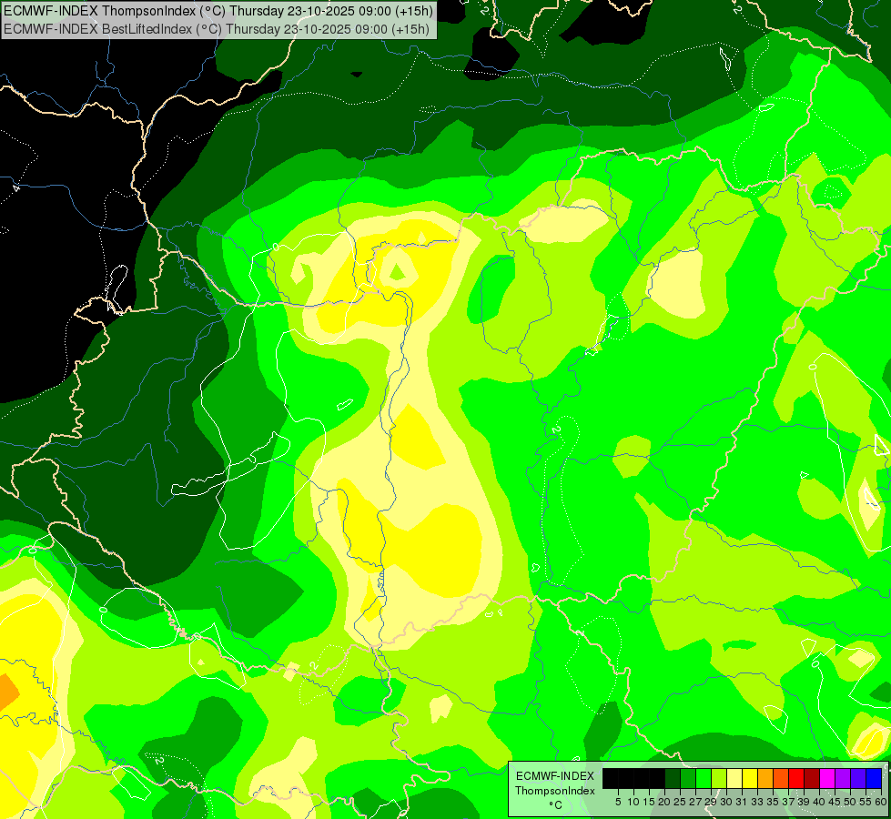The width and height of the screenshot is (891, 819).
Task: Click the orange 33-35 legend swatch
Action: click(765, 779)
